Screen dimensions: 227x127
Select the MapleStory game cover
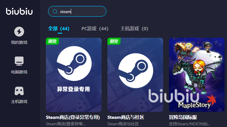pyautogui.click(x=197, y=75)
